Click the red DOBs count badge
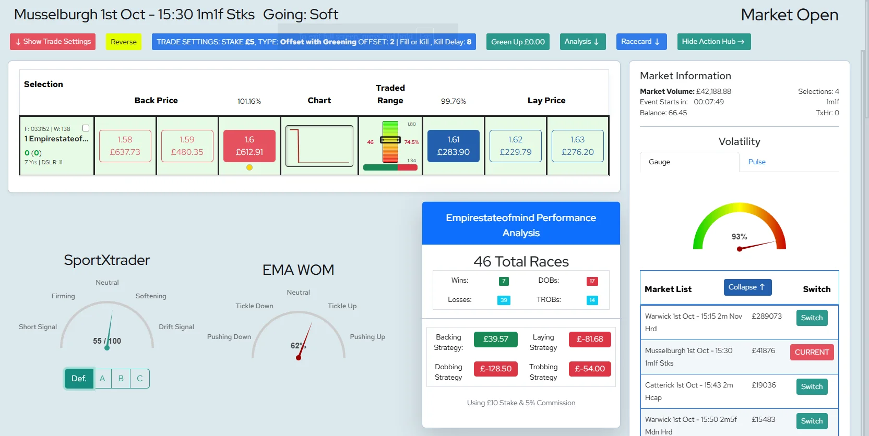The width and height of the screenshot is (869, 436). pyautogui.click(x=592, y=281)
